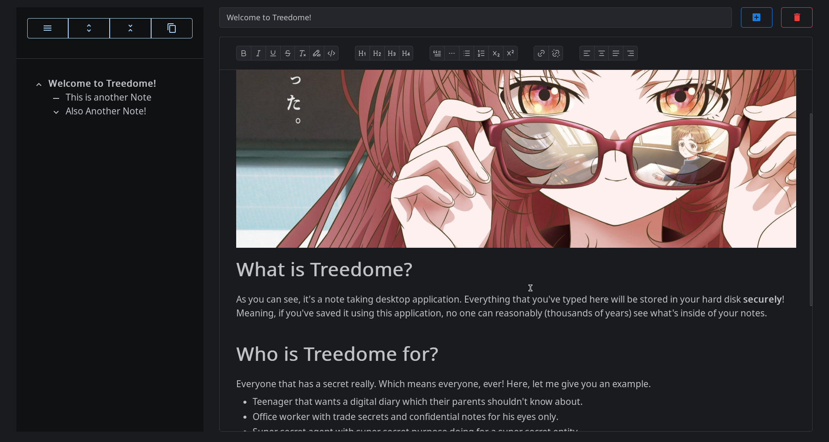Expand the Also Another Note! node

coord(56,112)
